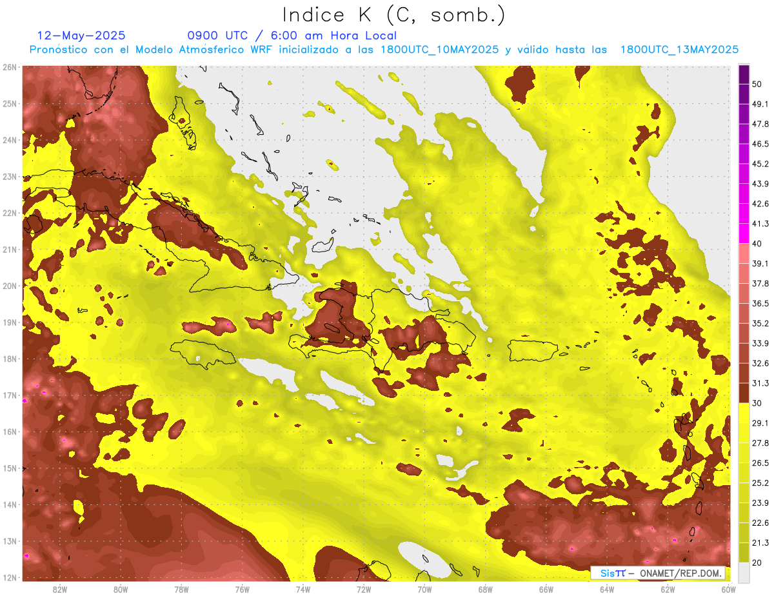Click the longitude label "78W"
The image size is (774, 598).
point(181,589)
